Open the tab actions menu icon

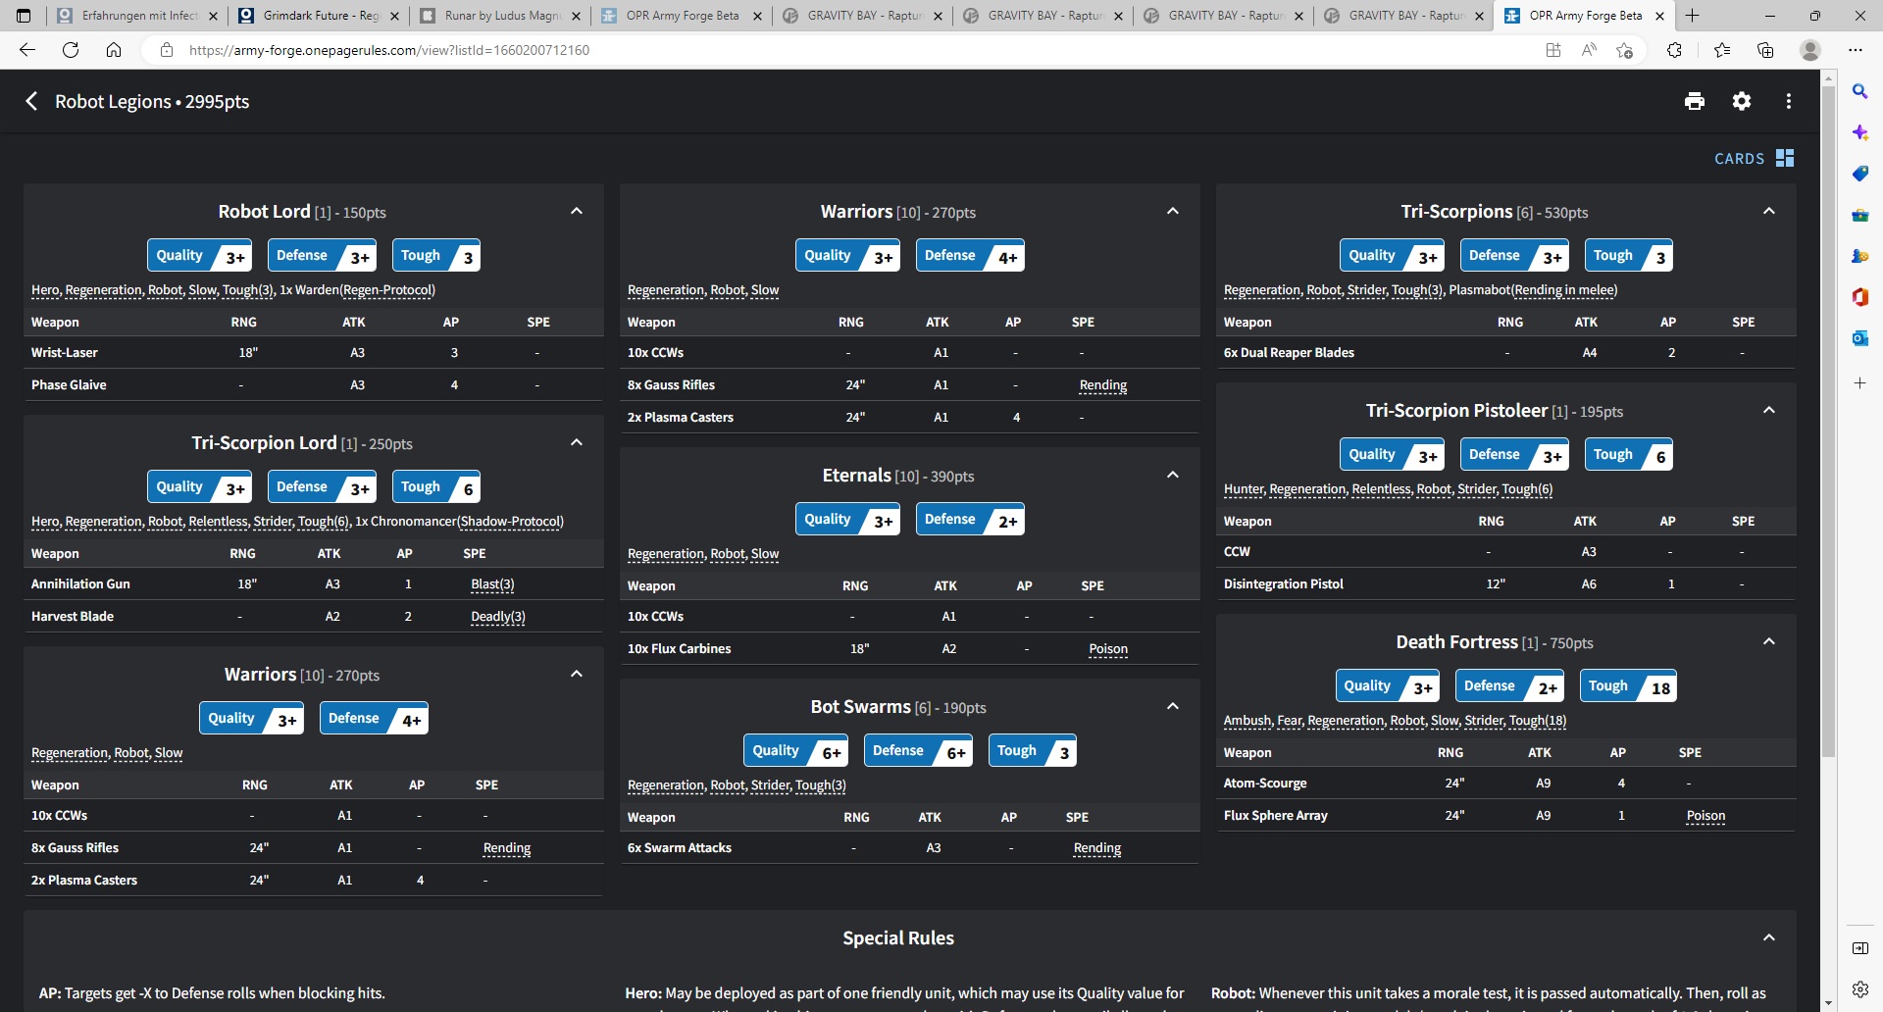[x=24, y=16]
